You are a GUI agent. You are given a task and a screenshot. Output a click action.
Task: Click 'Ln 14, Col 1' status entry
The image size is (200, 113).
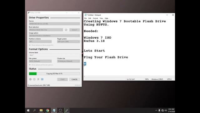click(x=131, y=79)
